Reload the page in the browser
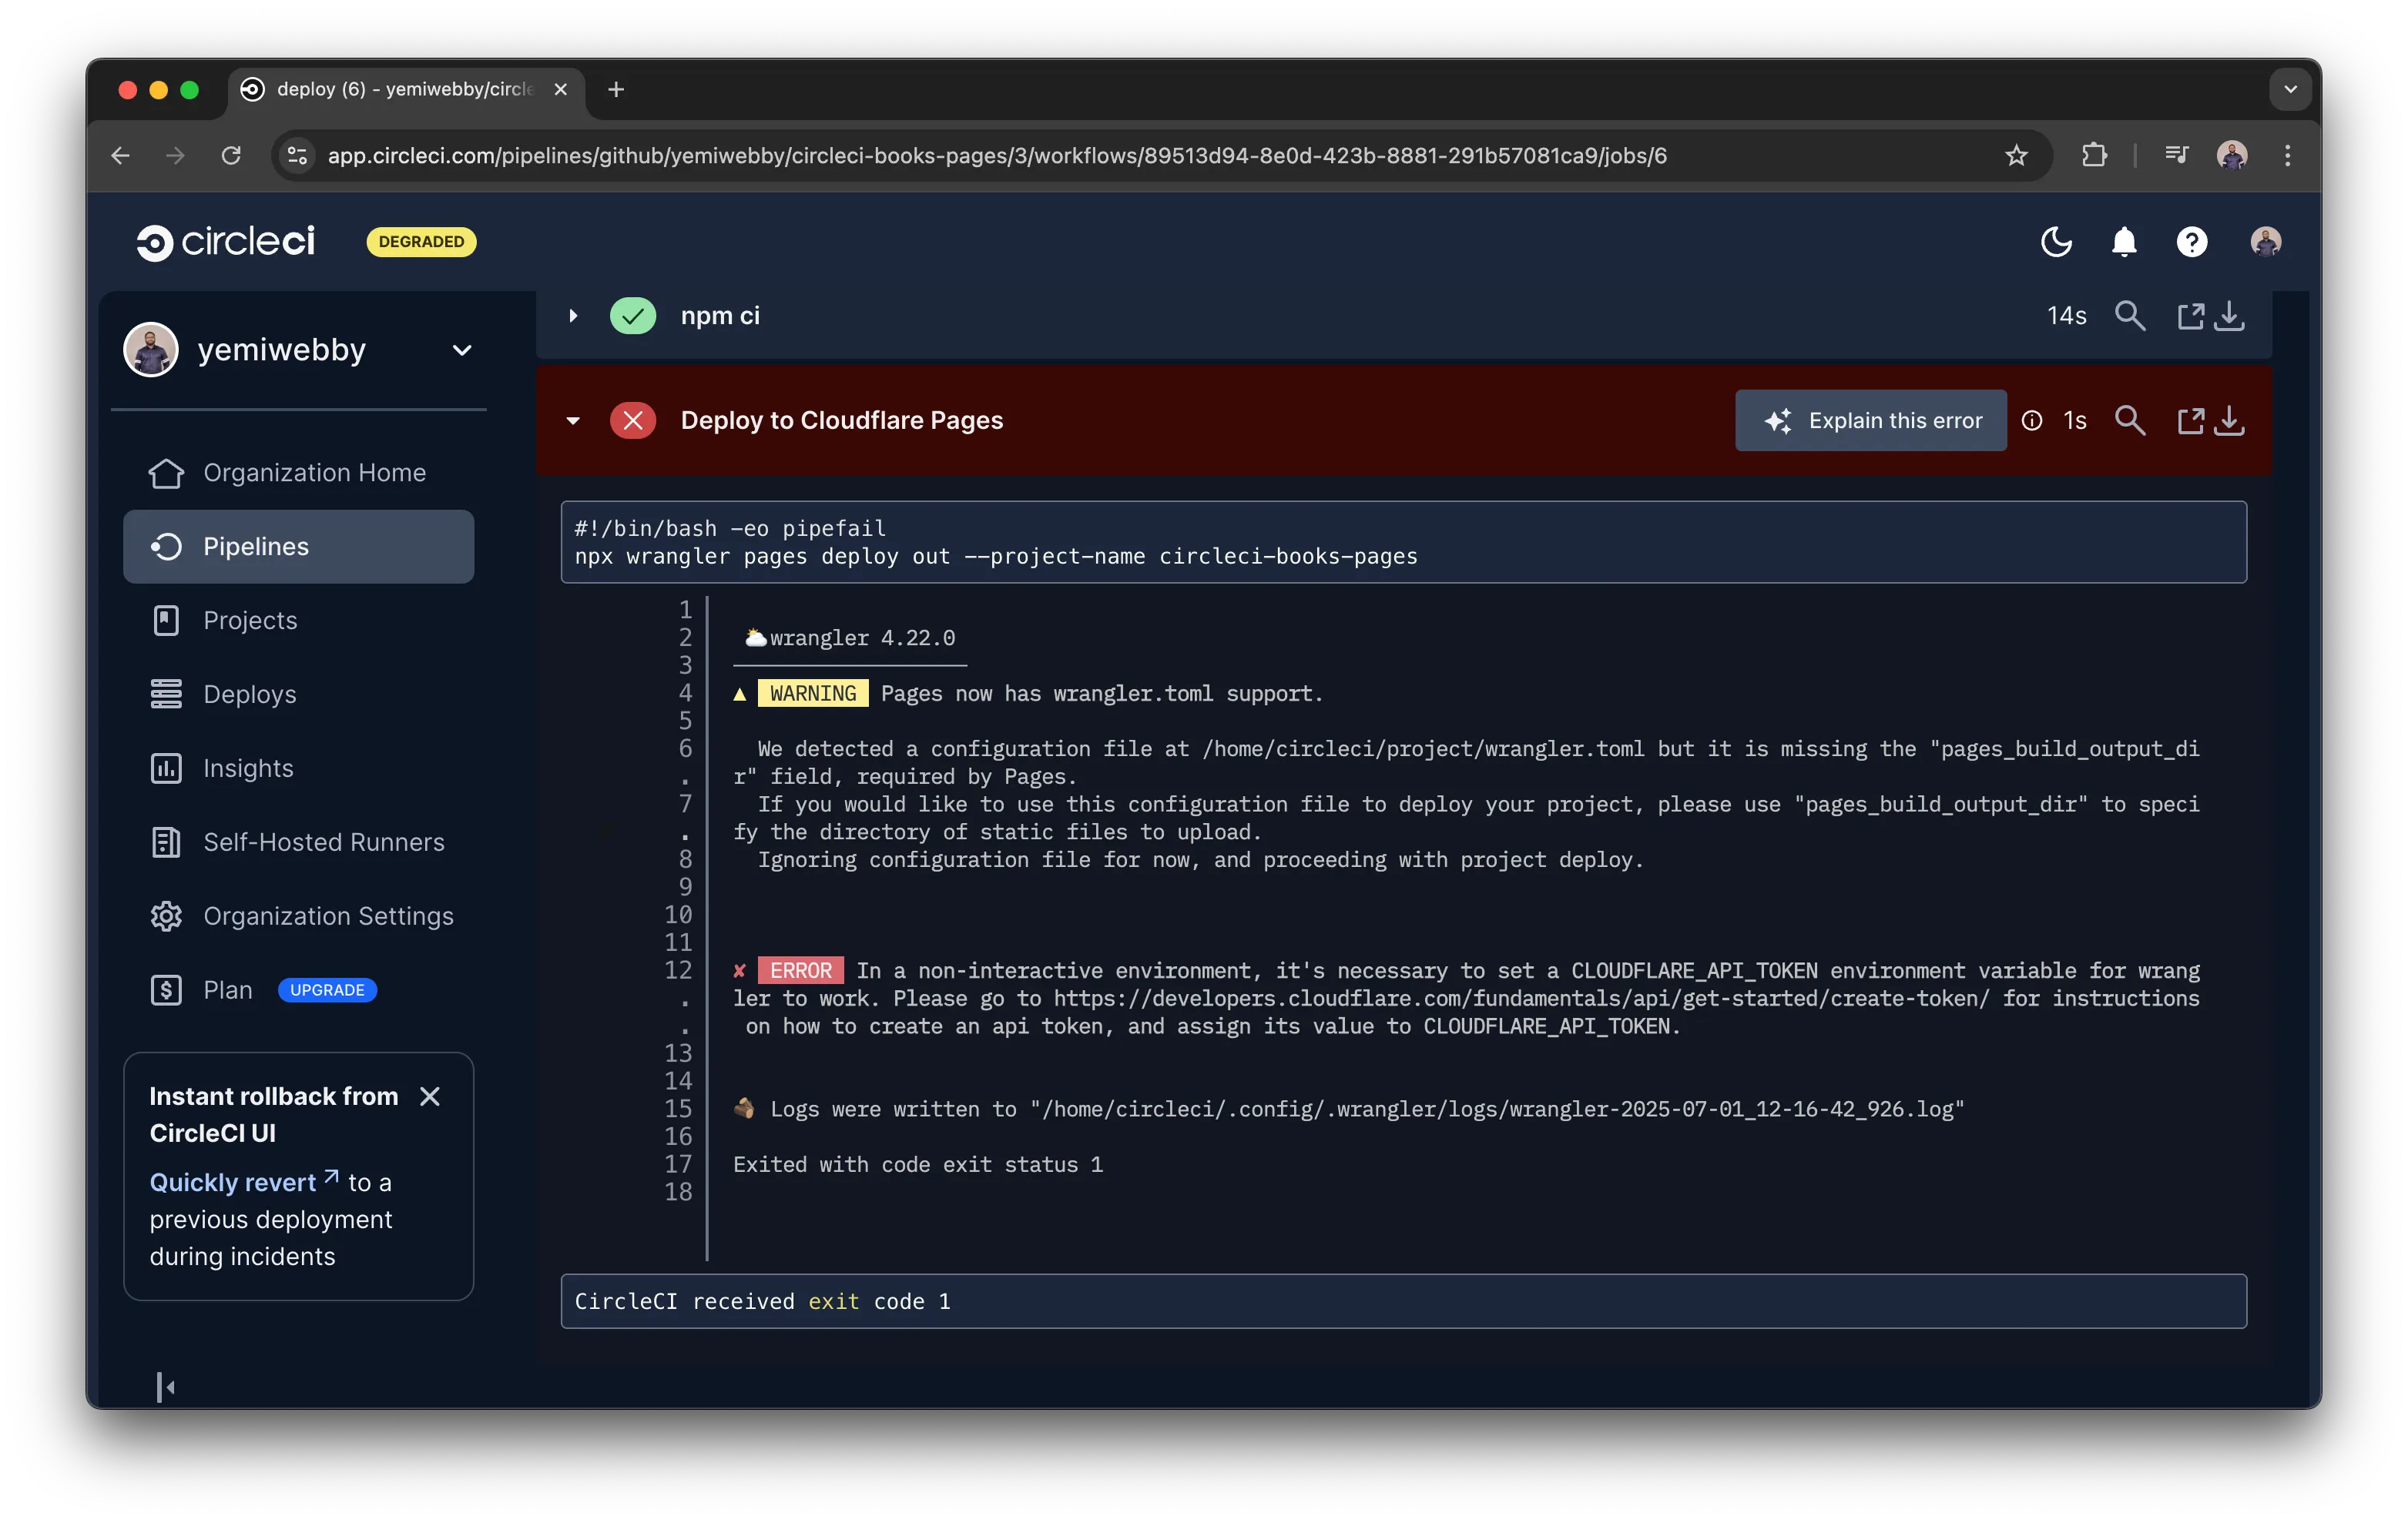The width and height of the screenshot is (2408, 1523). pos(231,156)
